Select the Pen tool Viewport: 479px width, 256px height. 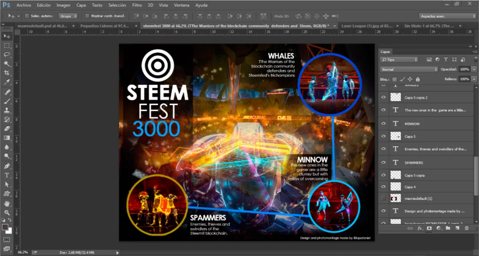[x=7, y=166]
